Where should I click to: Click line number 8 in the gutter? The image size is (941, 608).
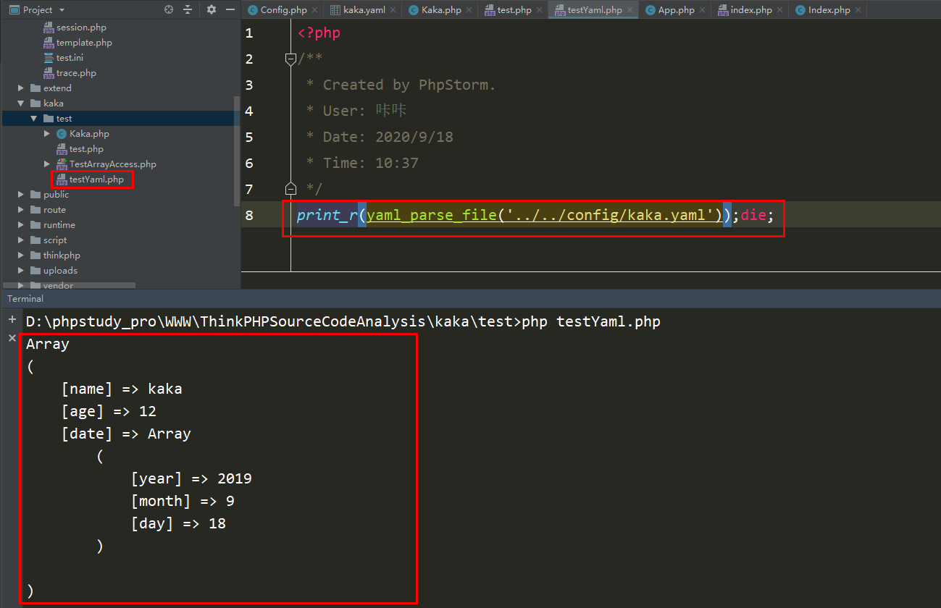249,215
